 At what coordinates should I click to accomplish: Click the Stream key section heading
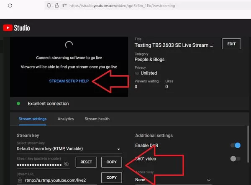28,135
